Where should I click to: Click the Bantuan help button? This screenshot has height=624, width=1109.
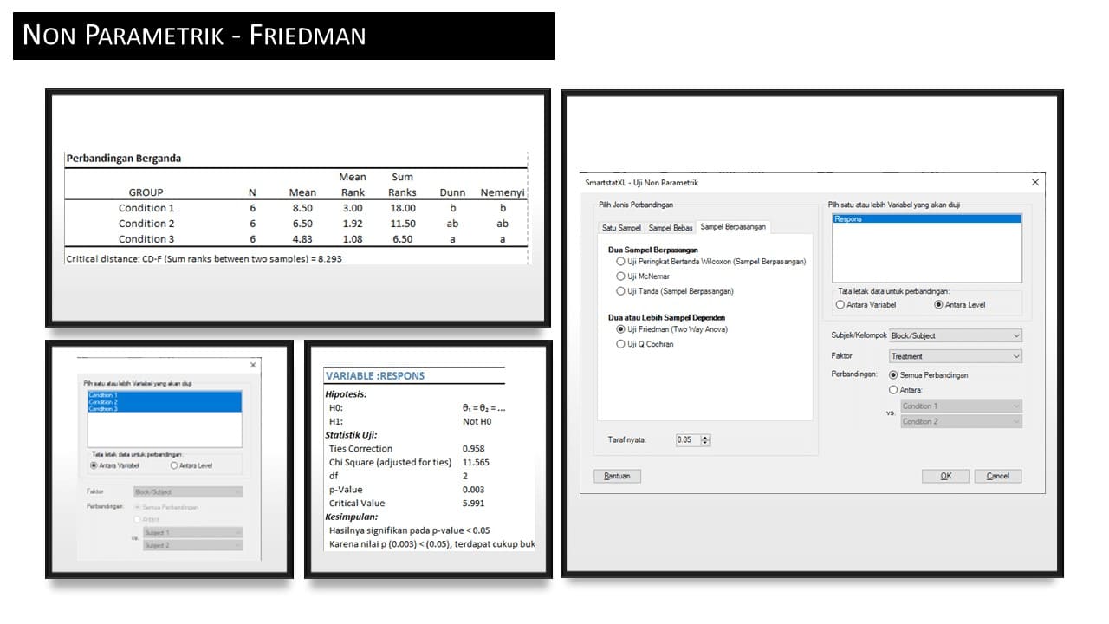point(617,476)
